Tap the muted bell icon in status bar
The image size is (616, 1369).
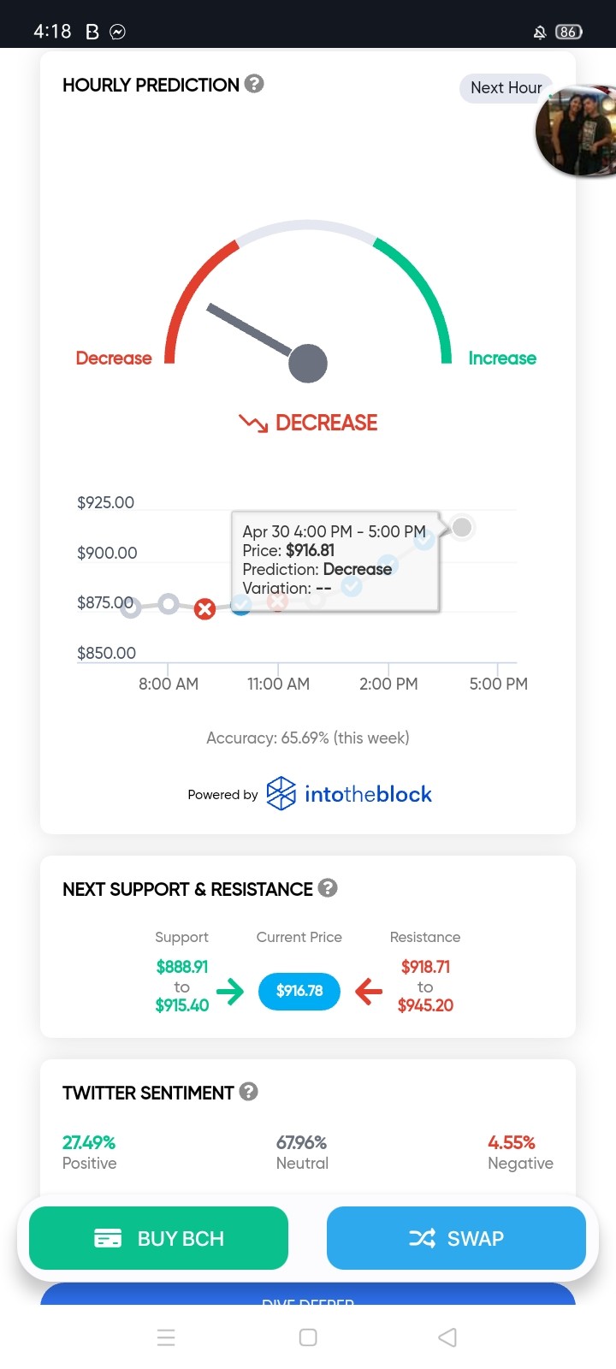(540, 33)
